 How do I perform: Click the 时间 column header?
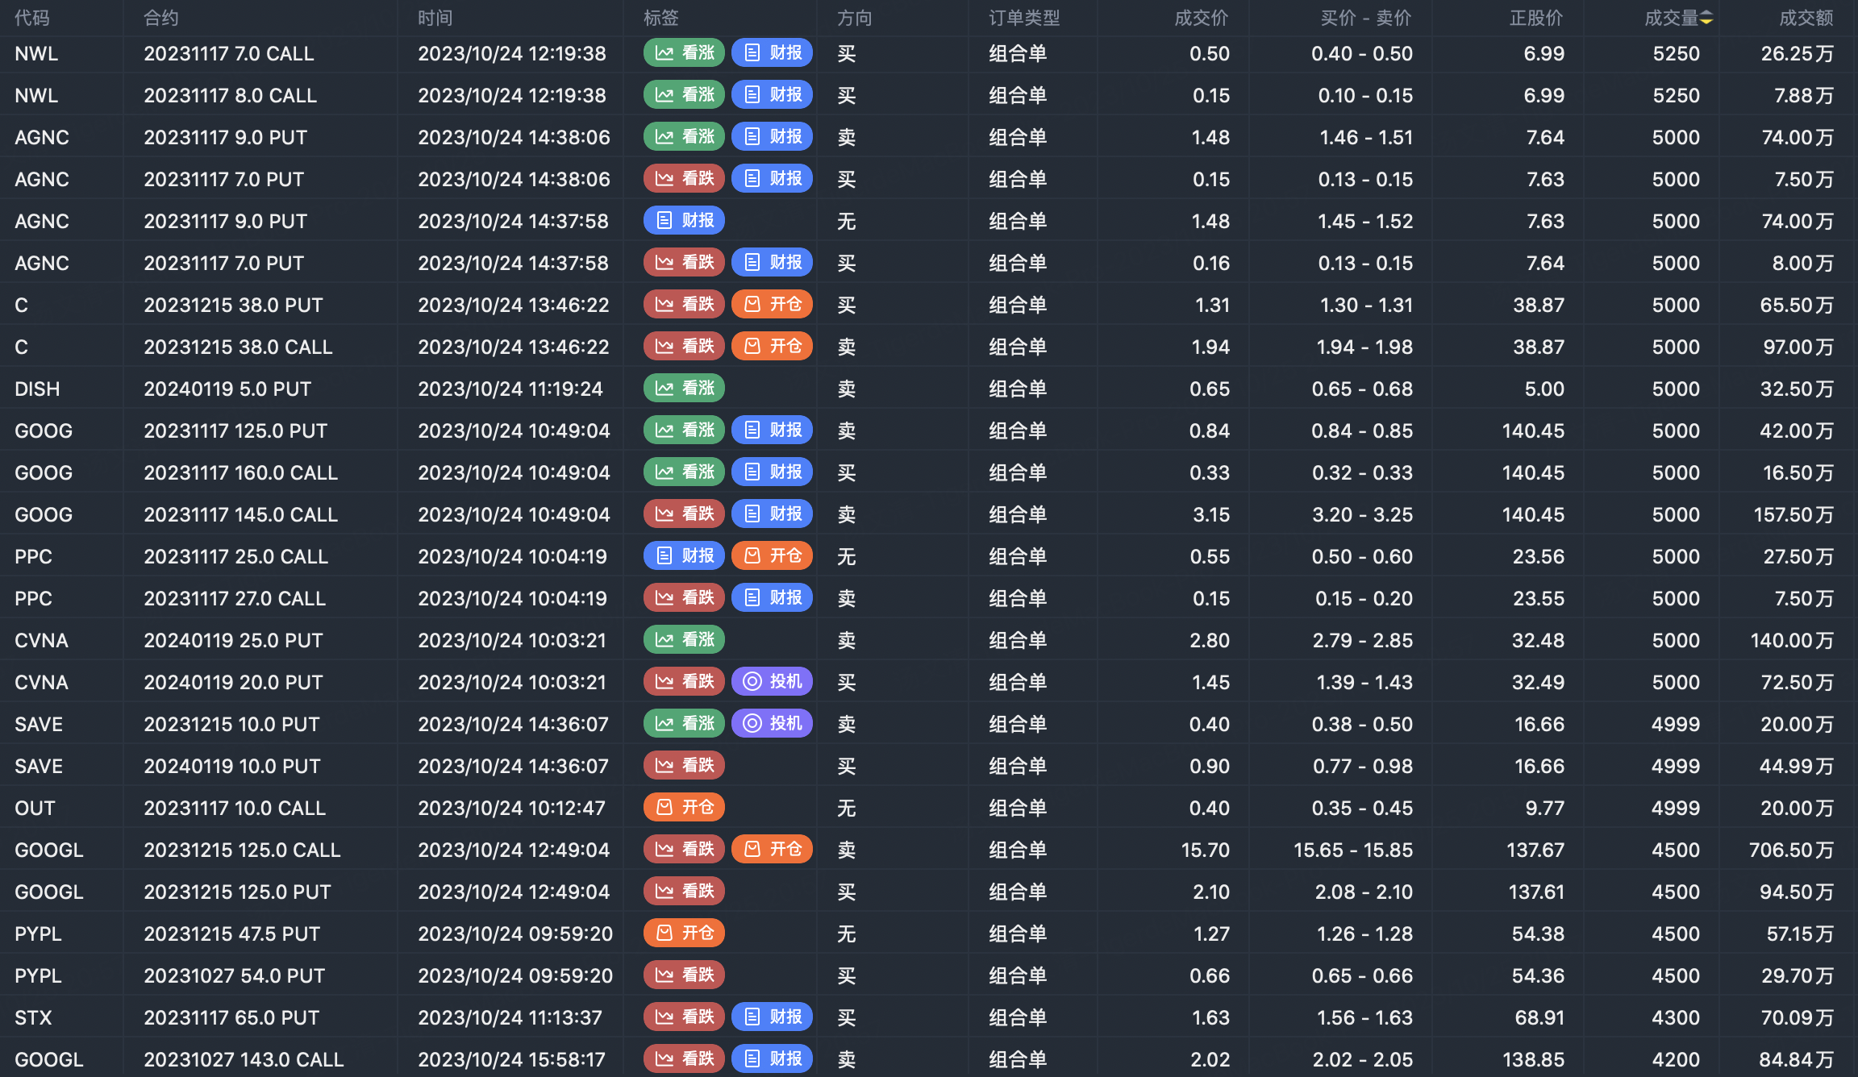tap(435, 18)
